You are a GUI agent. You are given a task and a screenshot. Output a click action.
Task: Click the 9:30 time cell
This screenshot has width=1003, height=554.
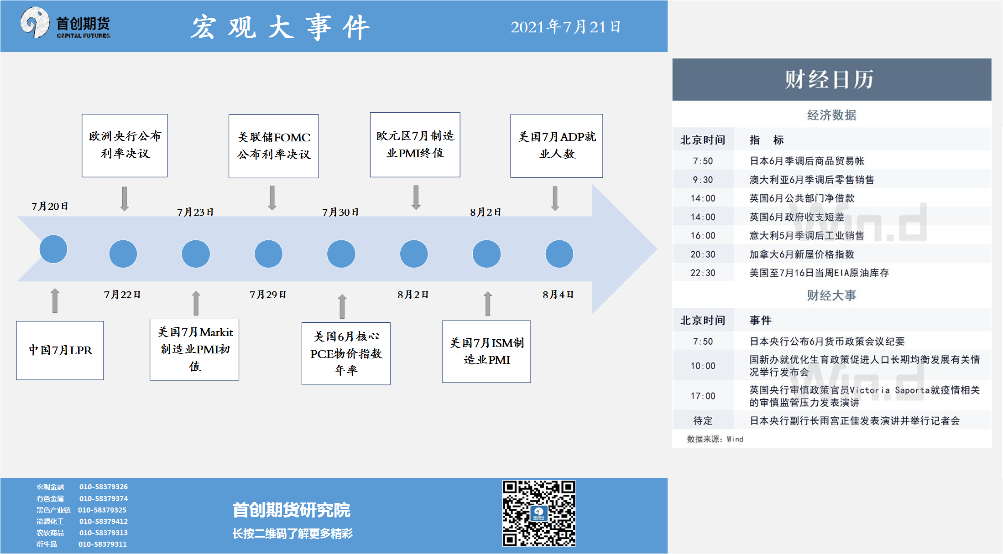coord(703,180)
